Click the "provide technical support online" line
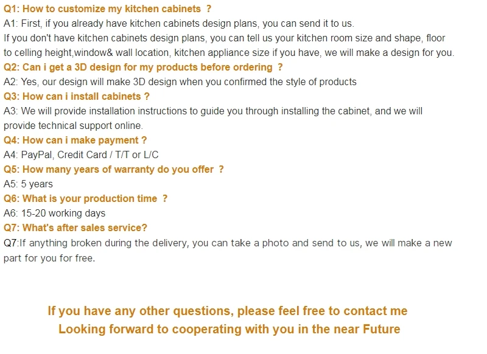The image size is (487, 354). tap(73, 126)
